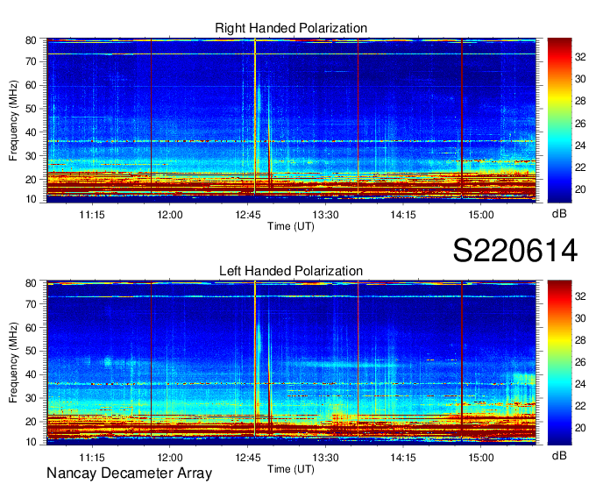The height and width of the screenshot is (484, 596).
Task: Click the 13:30 time tick of Left Handed plot
Action: pyautogui.click(x=326, y=457)
